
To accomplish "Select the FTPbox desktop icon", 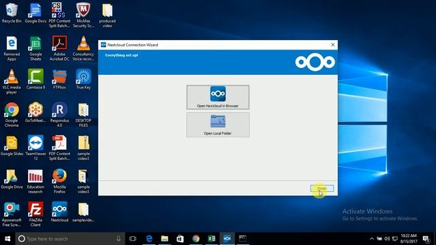I will point(59,80).
